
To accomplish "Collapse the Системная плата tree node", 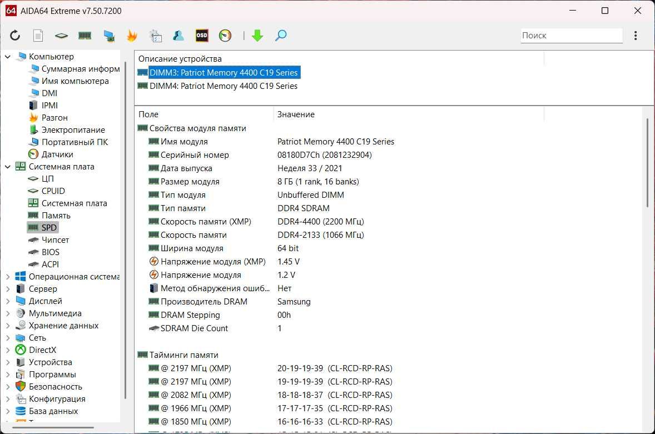I will click(8, 167).
